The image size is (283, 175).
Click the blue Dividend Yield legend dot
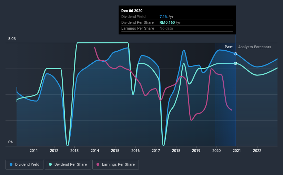point(11,164)
